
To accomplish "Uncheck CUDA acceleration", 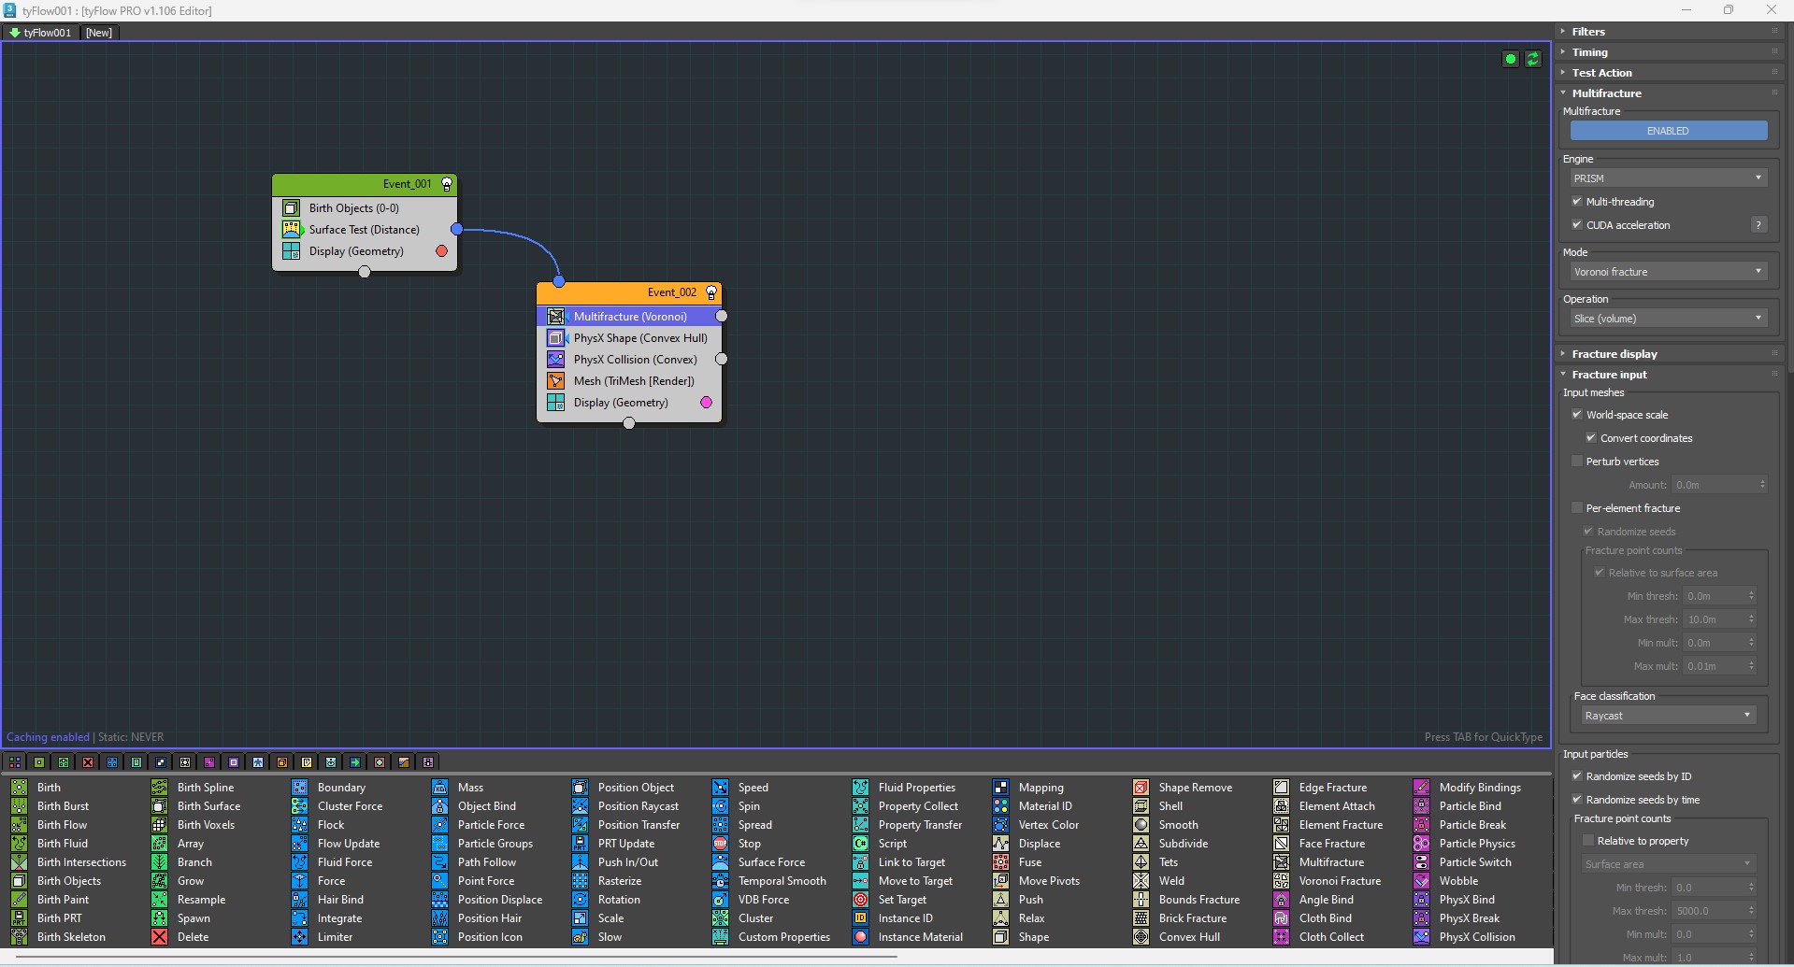I will coord(1577,225).
